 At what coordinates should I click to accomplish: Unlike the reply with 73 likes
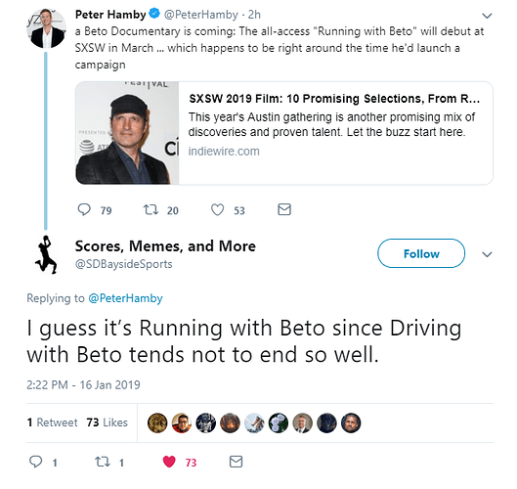click(169, 462)
